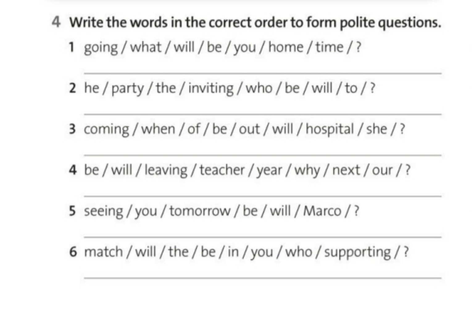Click the word 'party' in question 2

(x=127, y=89)
